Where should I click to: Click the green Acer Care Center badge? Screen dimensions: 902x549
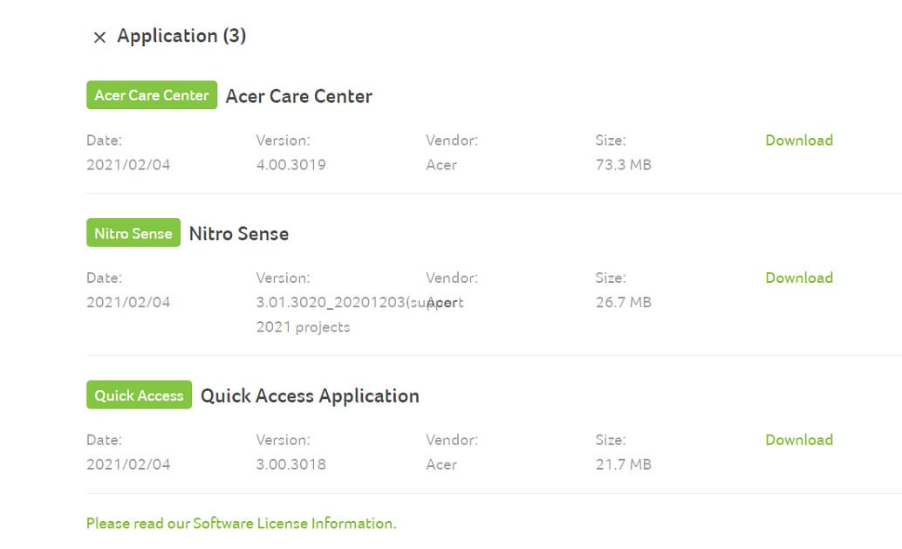pyautogui.click(x=152, y=95)
